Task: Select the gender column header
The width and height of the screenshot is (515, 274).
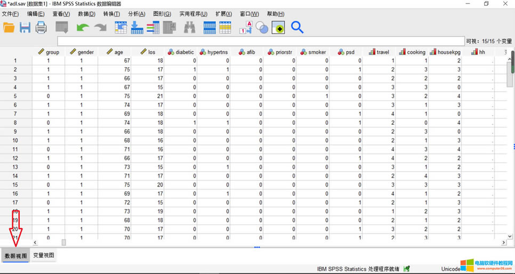Action: pos(82,52)
